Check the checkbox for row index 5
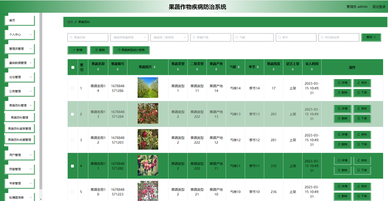 click(x=72, y=192)
